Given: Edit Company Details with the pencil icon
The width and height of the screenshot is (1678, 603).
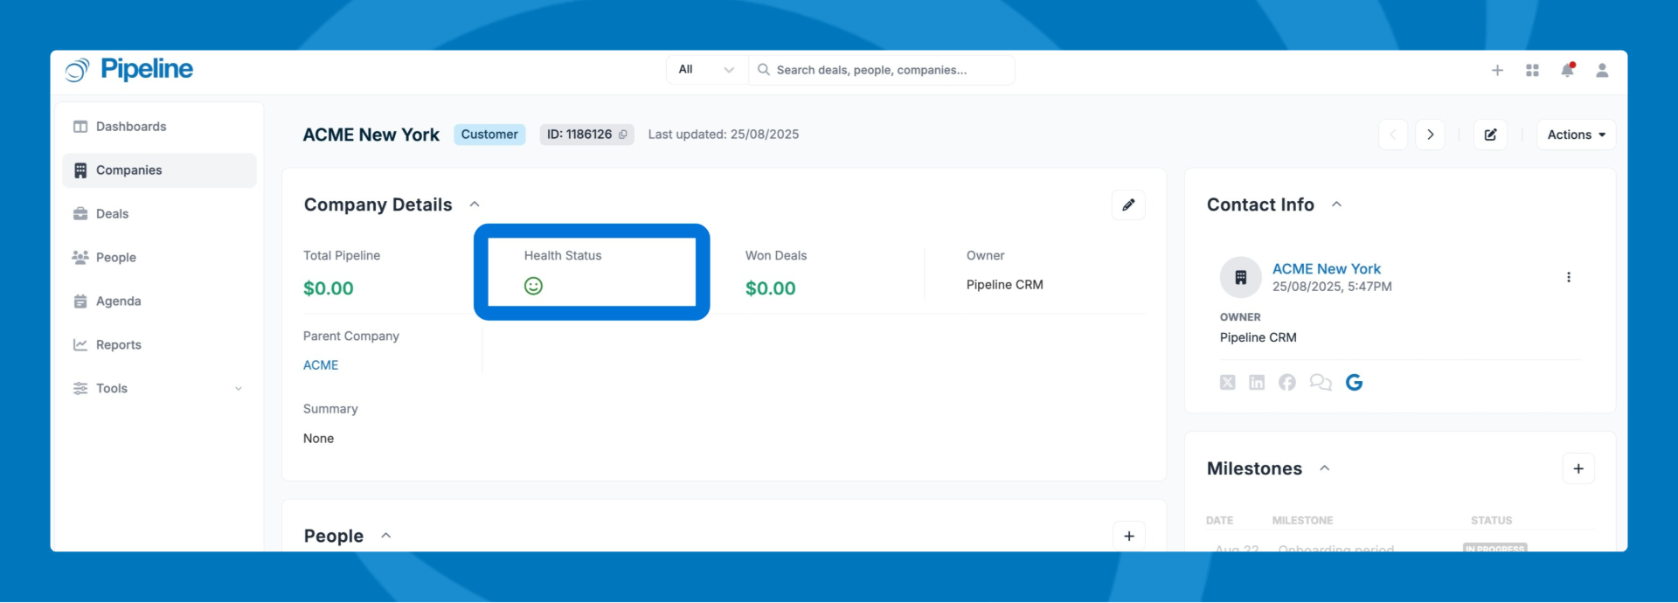Looking at the screenshot, I should click(x=1128, y=204).
